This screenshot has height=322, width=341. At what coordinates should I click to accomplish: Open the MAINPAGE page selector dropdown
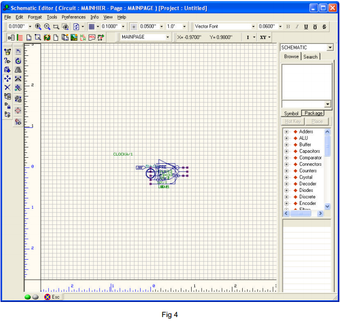pyautogui.click(x=168, y=37)
